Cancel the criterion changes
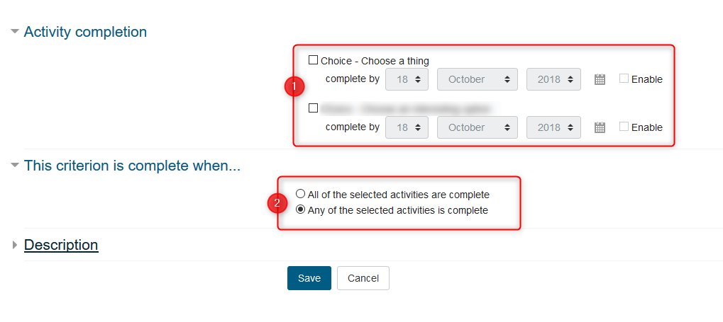The height and width of the screenshot is (322, 723). click(x=363, y=278)
